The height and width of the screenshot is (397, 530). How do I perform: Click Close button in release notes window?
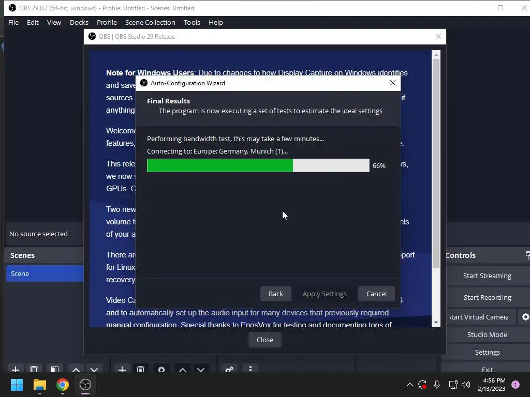click(x=264, y=340)
